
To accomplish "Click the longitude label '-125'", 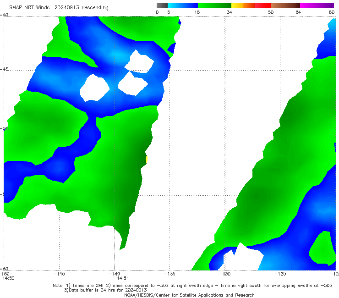I will 280,274.
